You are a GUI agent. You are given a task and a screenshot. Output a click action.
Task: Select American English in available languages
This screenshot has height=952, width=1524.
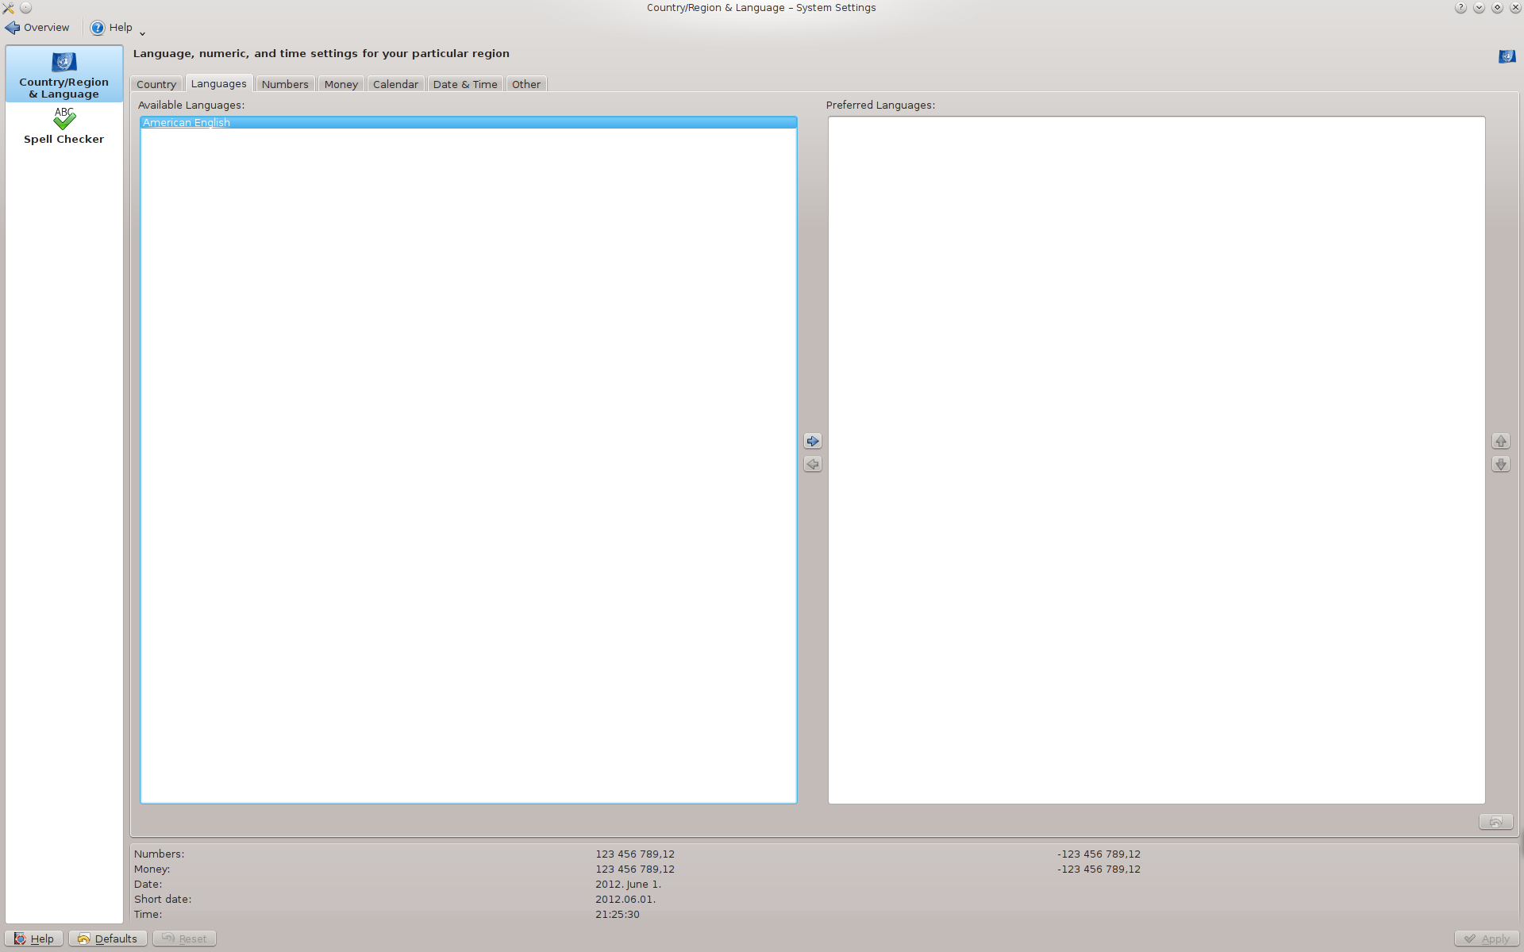pyautogui.click(x=187, y=122)
